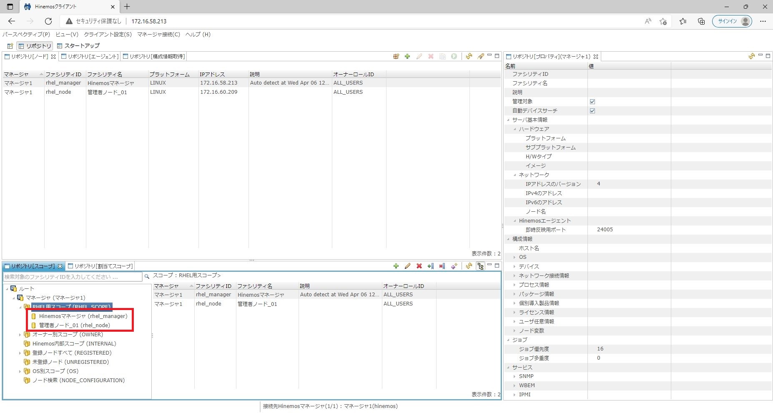The width and height of the screenshot is (773, 413).
Task: Expand the 登録ノードすべて tree node
Action: tap(20, 353)
